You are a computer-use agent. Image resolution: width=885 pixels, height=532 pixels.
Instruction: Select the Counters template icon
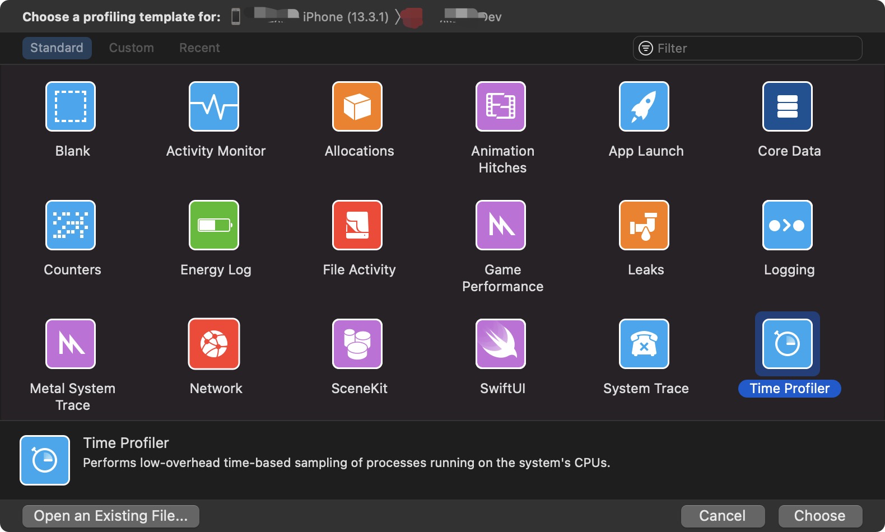[x=71, y=225]
